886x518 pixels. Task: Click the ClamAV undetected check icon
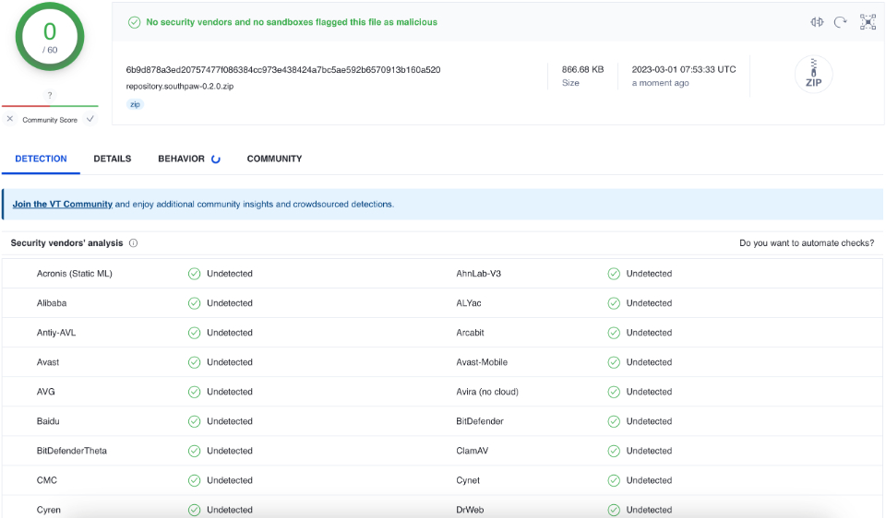614,451
